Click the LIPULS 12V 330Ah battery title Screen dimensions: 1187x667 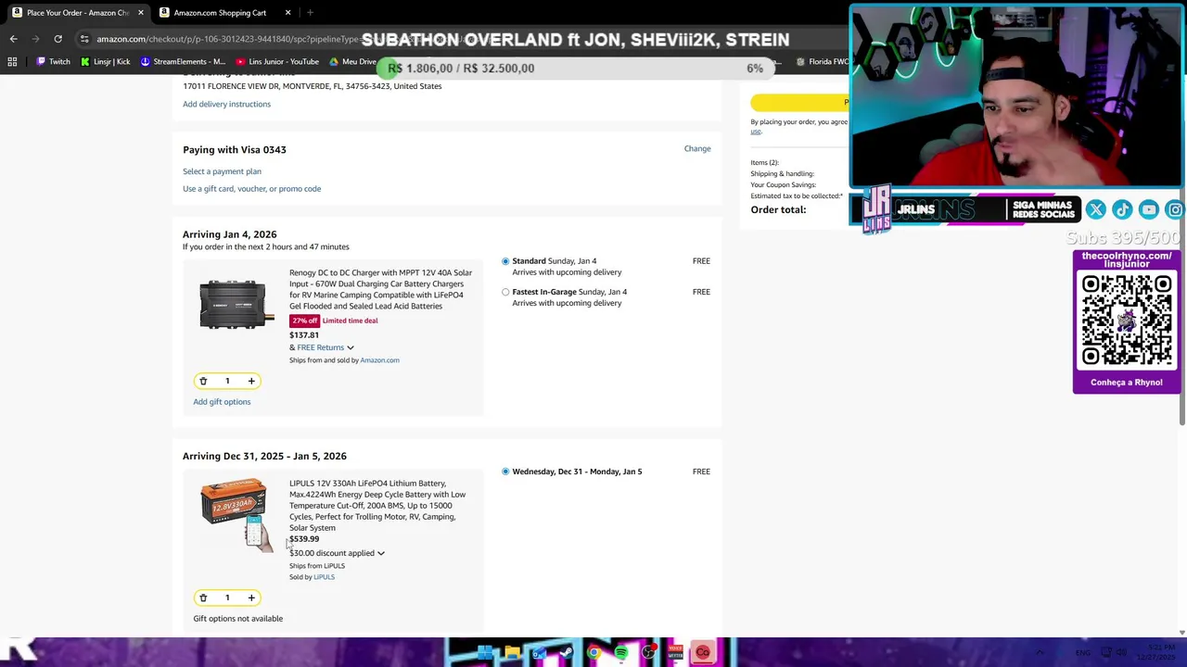pos(377,506)
